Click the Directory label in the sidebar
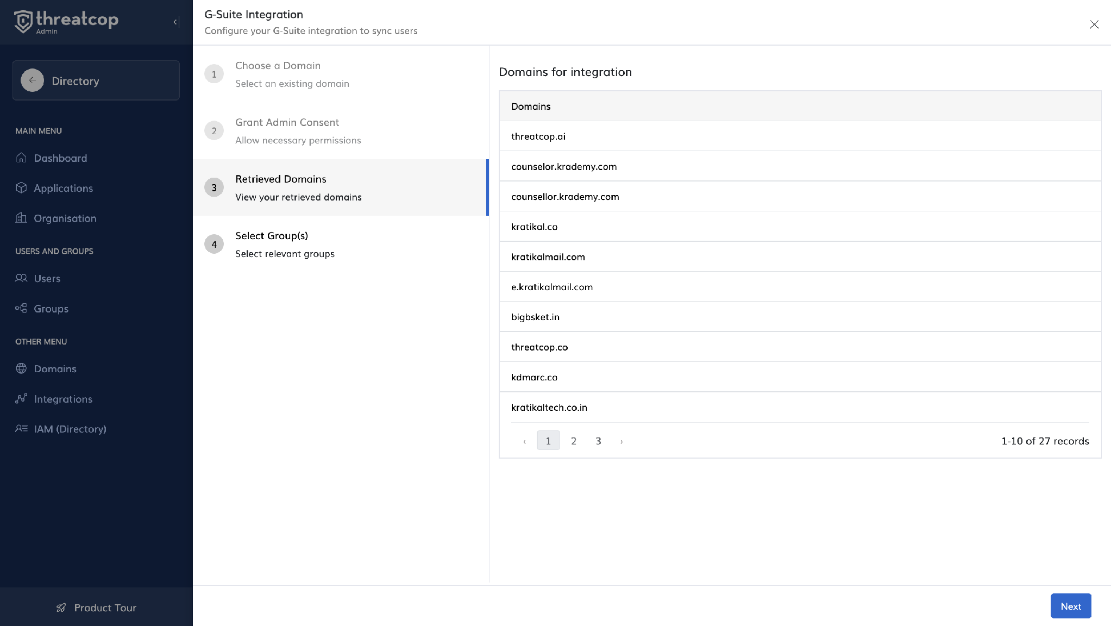The height and width of the screenshot is (626, 1111). 76,81
